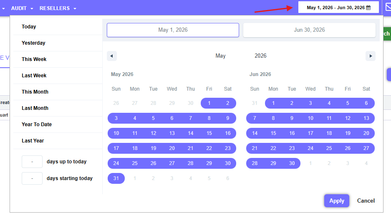Focus the days up to today box
The height and width of the screenshot is (221, 391).
[32, 162]
